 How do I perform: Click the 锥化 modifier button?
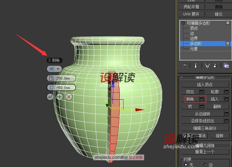219,14
